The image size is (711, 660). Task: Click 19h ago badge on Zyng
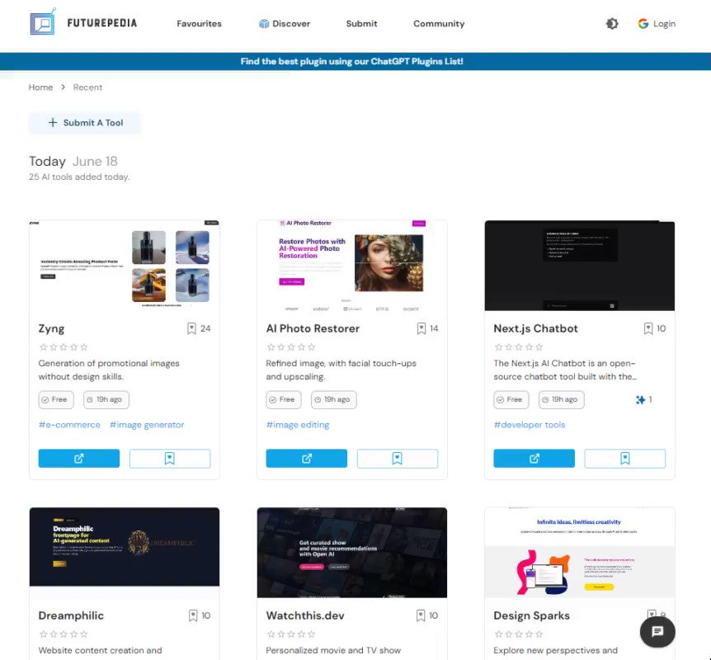106,399
